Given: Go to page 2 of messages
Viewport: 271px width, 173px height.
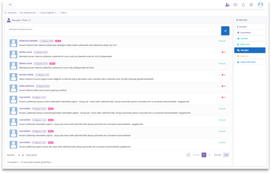Looking at the screenshot, I should (209, 155).
